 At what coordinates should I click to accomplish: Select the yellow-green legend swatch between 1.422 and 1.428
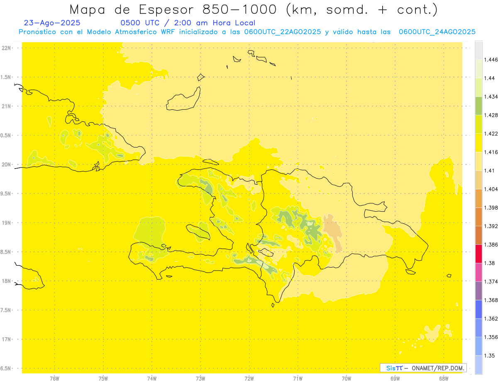tap(478, 124)
